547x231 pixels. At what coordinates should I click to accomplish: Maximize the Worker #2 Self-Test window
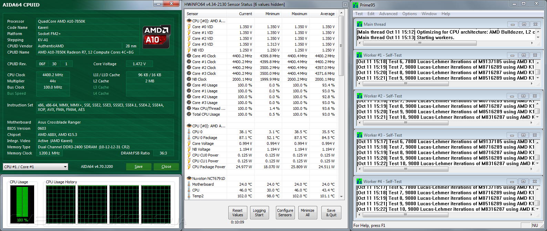click(x=524, y=96)
